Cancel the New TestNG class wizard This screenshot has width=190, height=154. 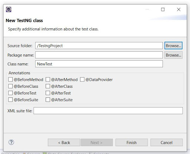(x=167, y=142)
